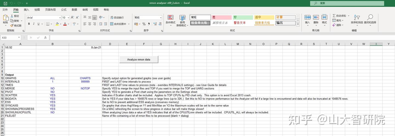The height and width of the screenshot is (136, 395).
Task: Switch to the Review (审阅) tab
Action: pyautogui.click(x=85, y=10)
